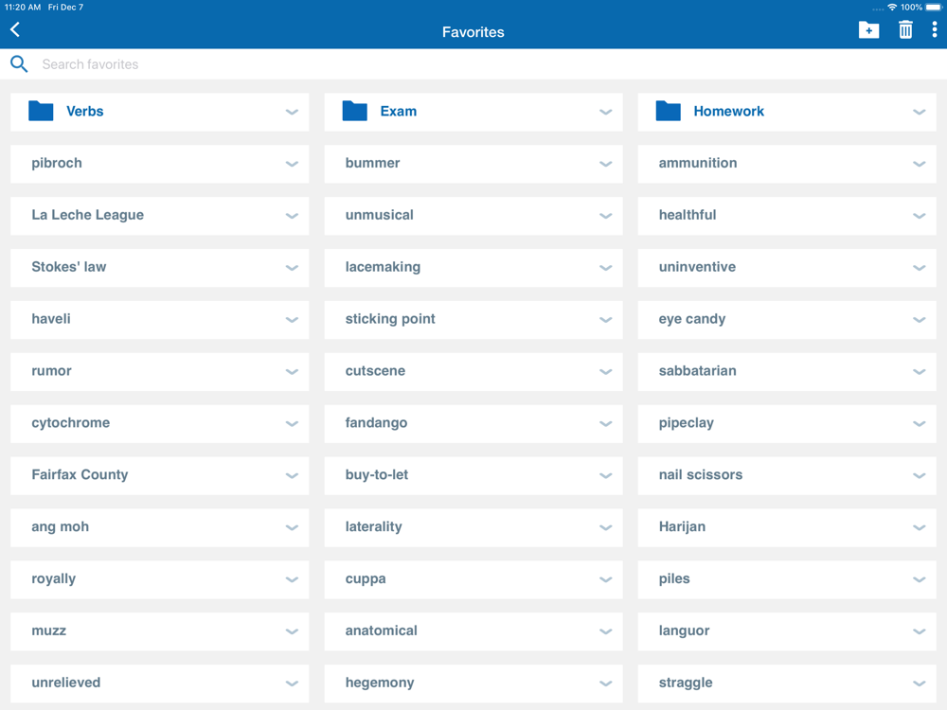Go back using the back arrow
This screenshot has height=710, width=947.
[16, 29]
